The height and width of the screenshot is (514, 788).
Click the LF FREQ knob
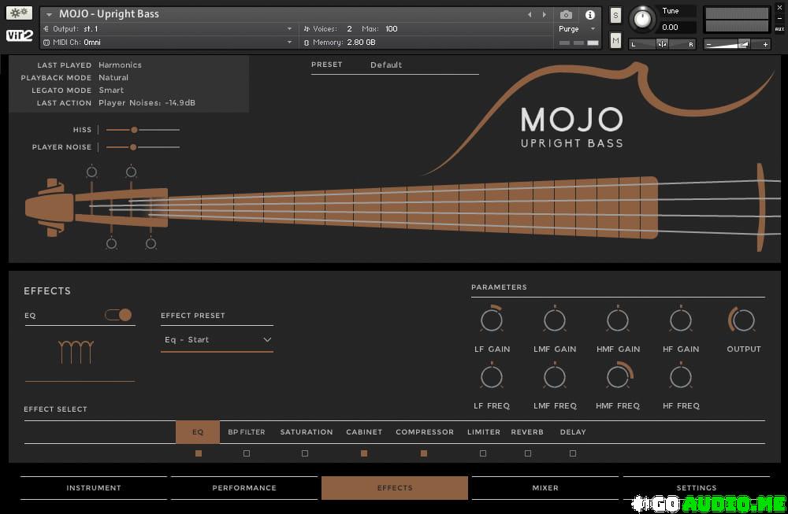(492, 377)
